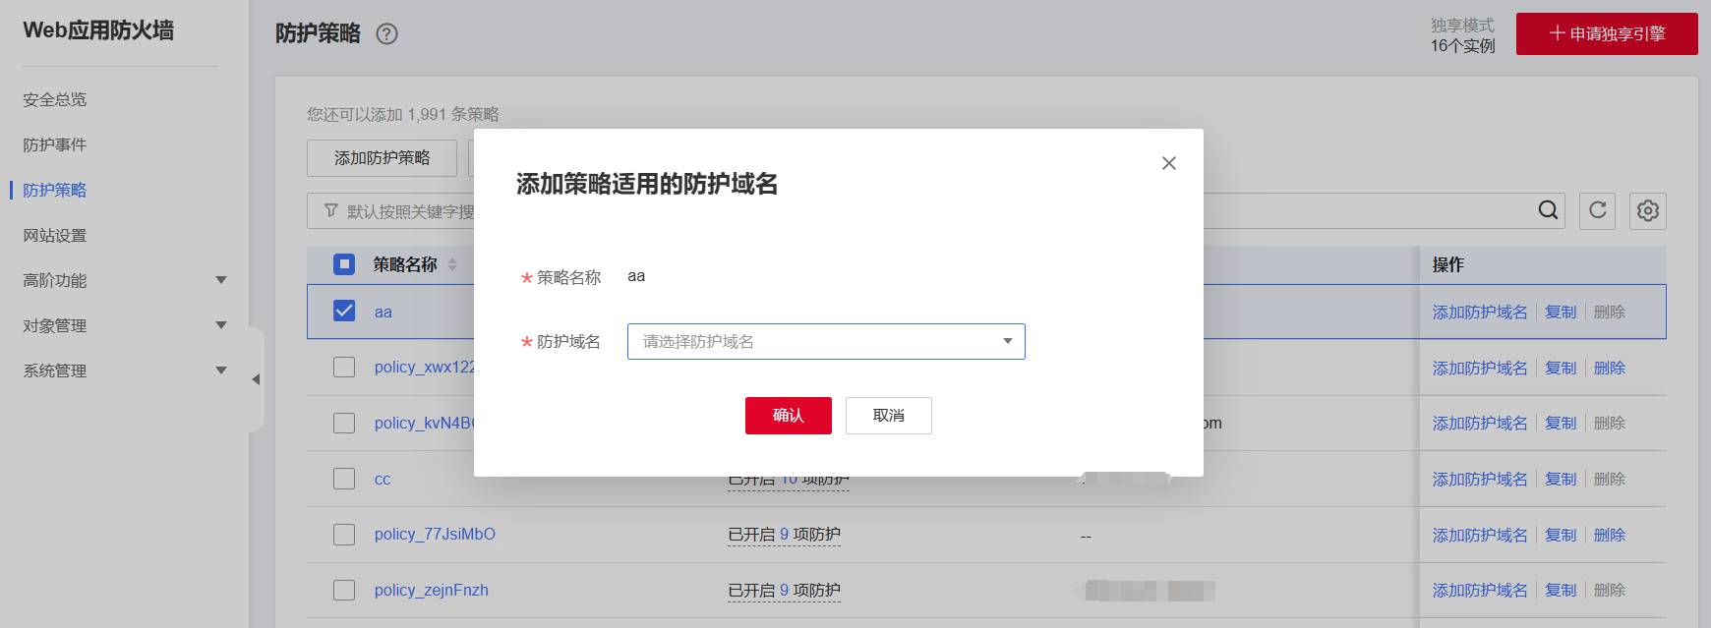This screenshot has height=628, width=1711.
Task: Check the policy_77JsiMbO row checkbox
Action: tap(344, 535)
